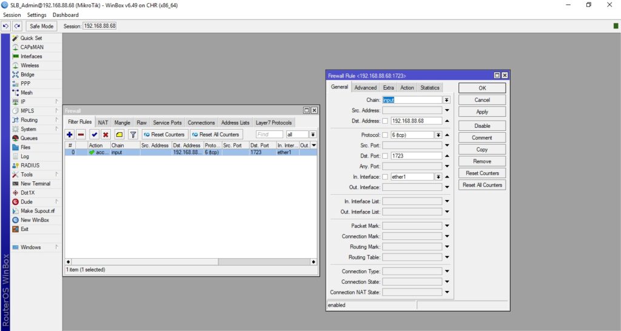The width and height of the screenshot is (621, 331).
Task: Click the yellow comment icon in the Firewall toolbar
Action: tap(119, 135)
